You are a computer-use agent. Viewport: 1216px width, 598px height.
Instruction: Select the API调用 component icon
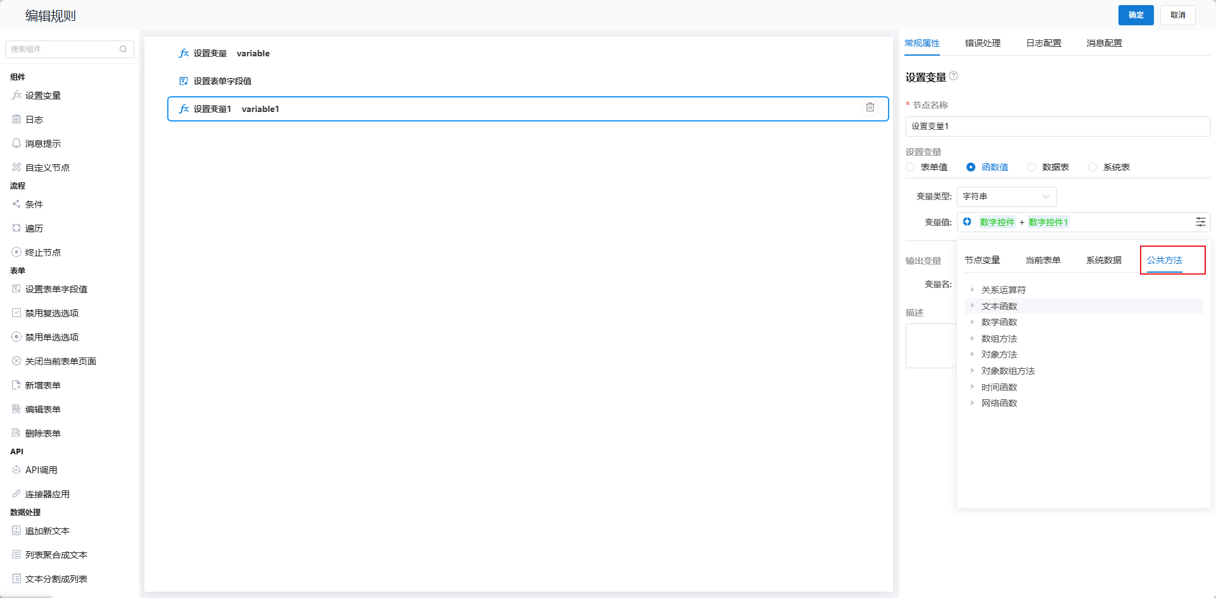pos(16,470)
